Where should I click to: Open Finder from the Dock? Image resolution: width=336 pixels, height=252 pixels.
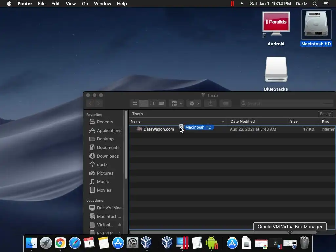[31, 243]
